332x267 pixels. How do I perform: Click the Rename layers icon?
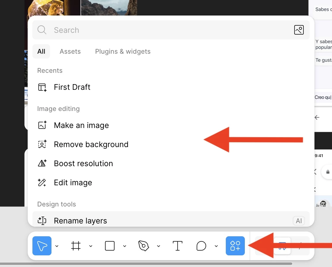click(x=42, y=221)
